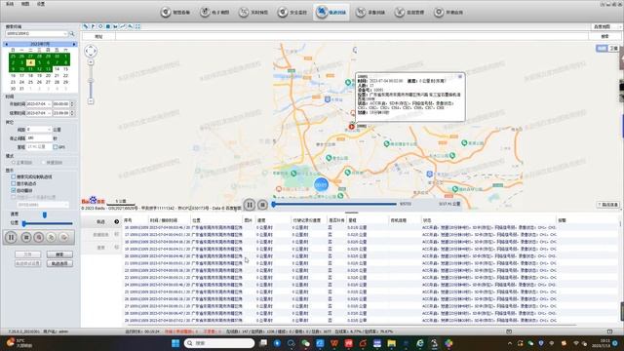624x351 pixels.
Task: Open the WeChat icon in the taskbar
Action: coord(305,343)
